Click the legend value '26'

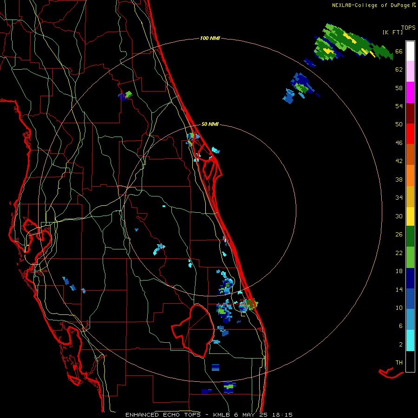click(x=399, y=235)
